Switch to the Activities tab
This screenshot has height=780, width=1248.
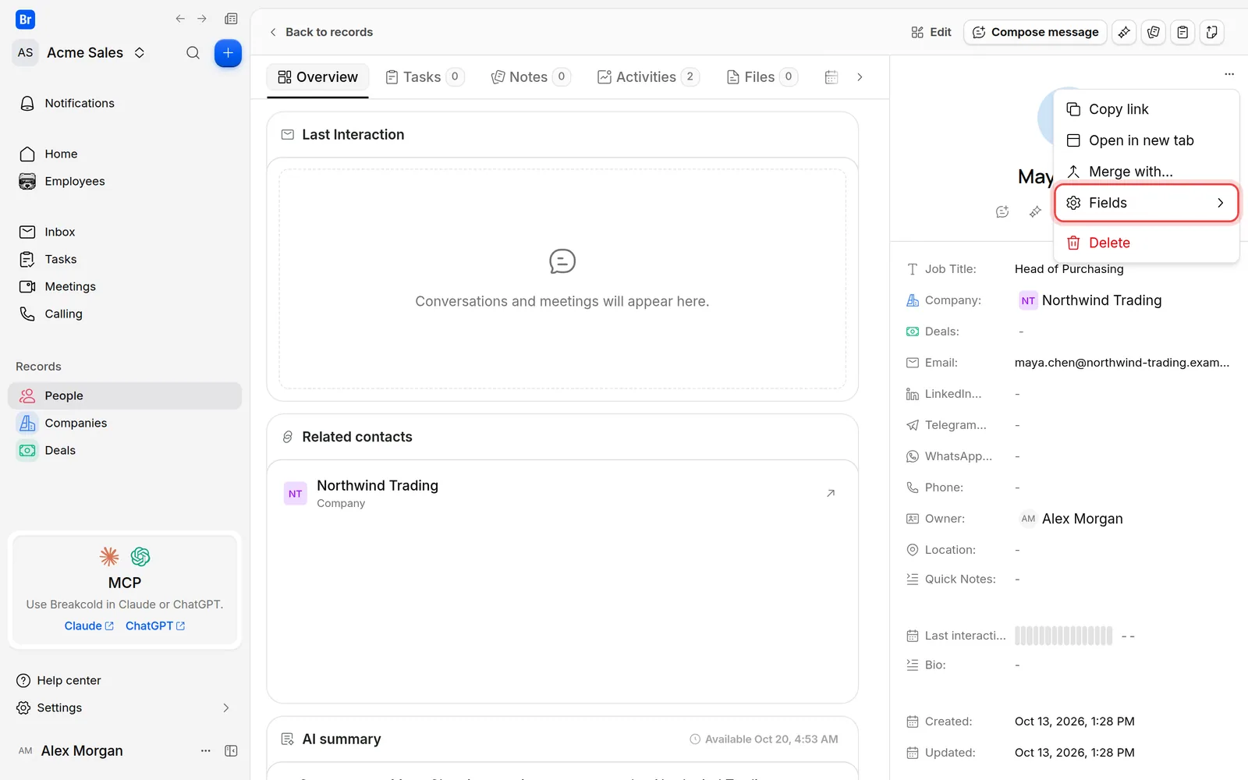pos(648,77)
